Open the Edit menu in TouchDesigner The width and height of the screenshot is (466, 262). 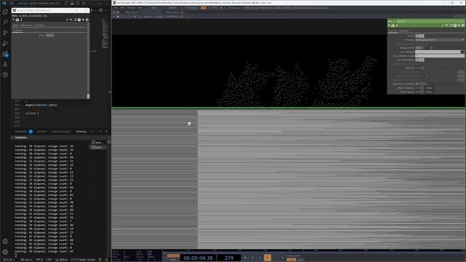[122, 8]
